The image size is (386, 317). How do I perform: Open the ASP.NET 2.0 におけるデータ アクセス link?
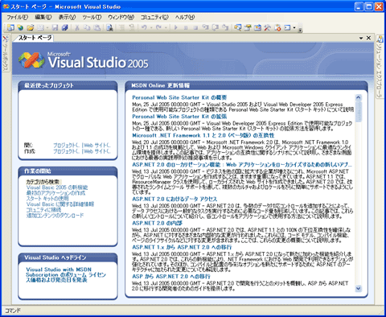175,199
